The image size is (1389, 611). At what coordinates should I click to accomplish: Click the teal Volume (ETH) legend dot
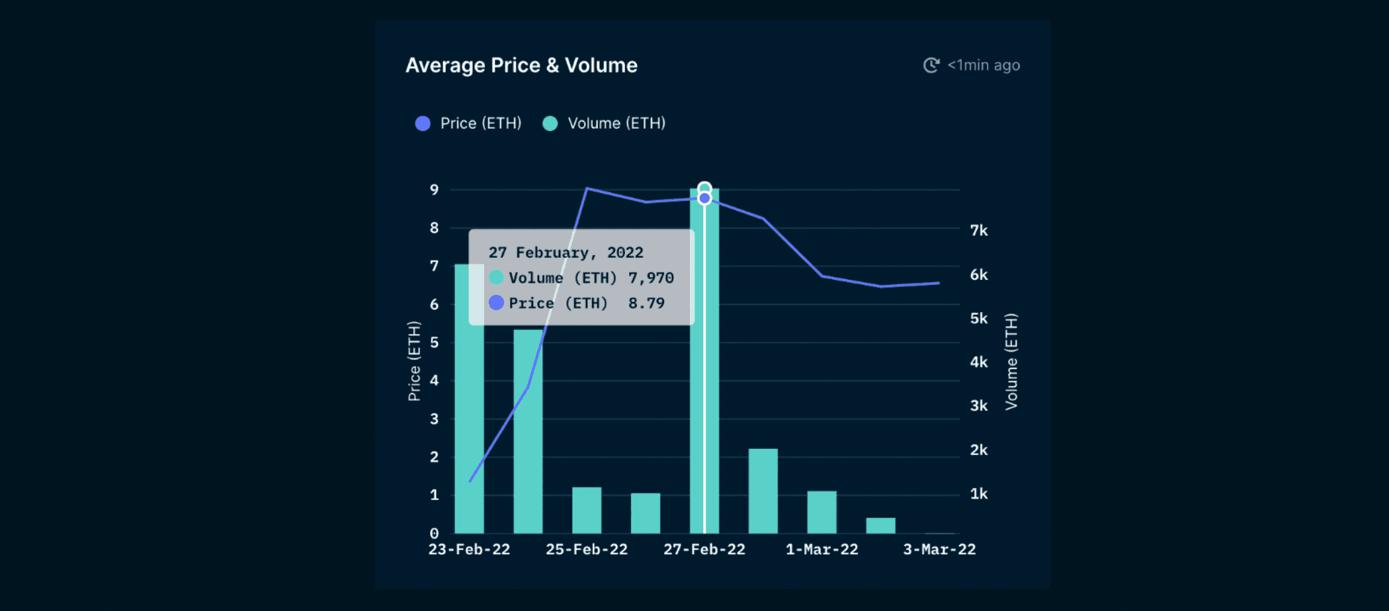[x=550, y=124]
